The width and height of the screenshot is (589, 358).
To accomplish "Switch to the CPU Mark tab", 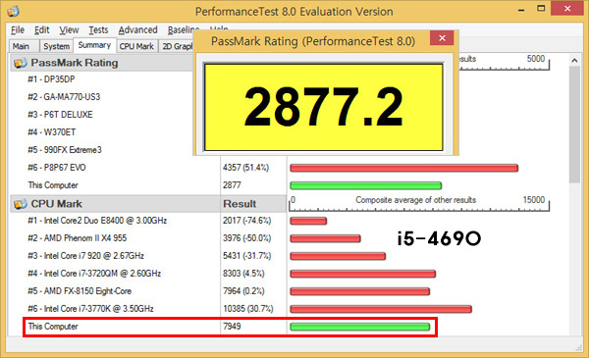I will point(136,46).
